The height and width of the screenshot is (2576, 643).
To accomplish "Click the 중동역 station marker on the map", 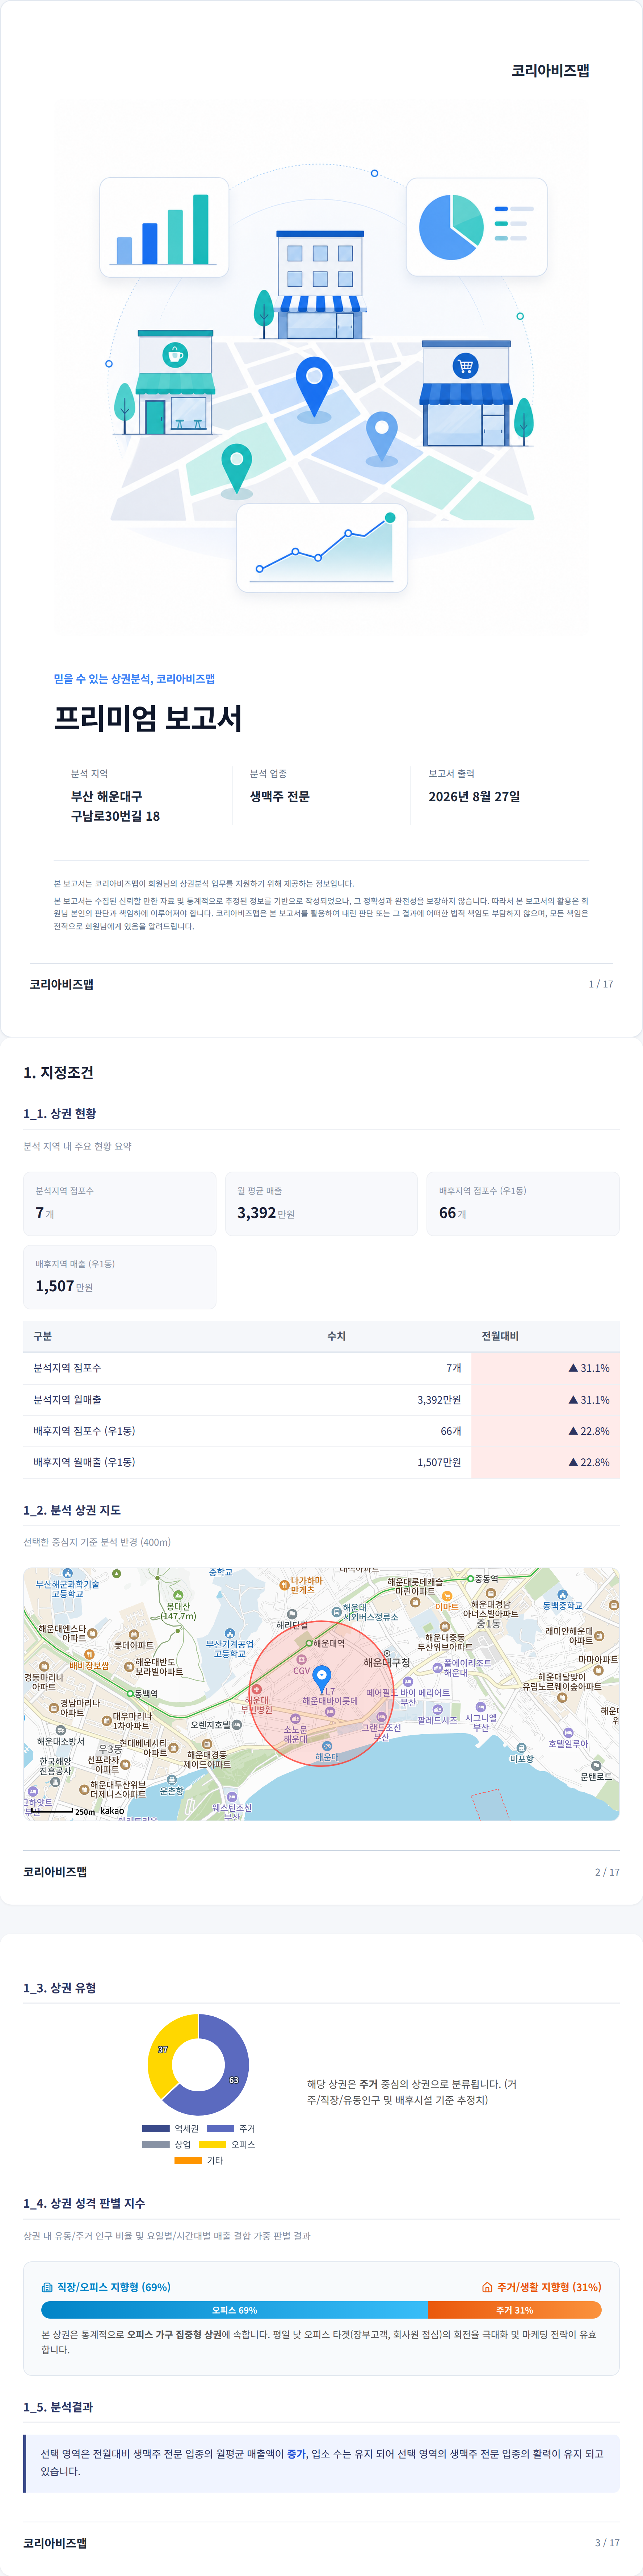I will click(x=470, y=1579).
